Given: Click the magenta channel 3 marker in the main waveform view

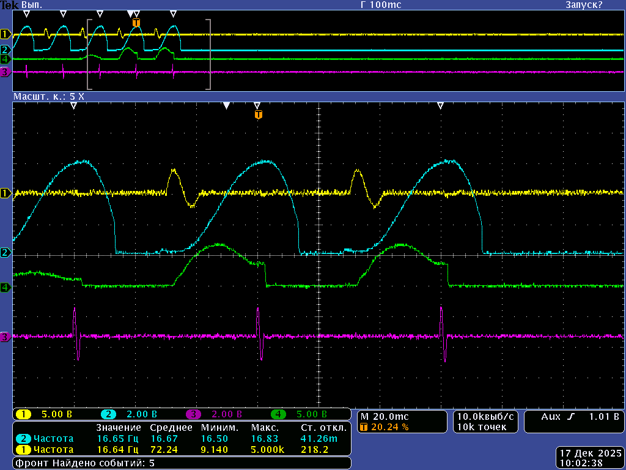Looking at the screenshot, I should click(x=6, y=337).
